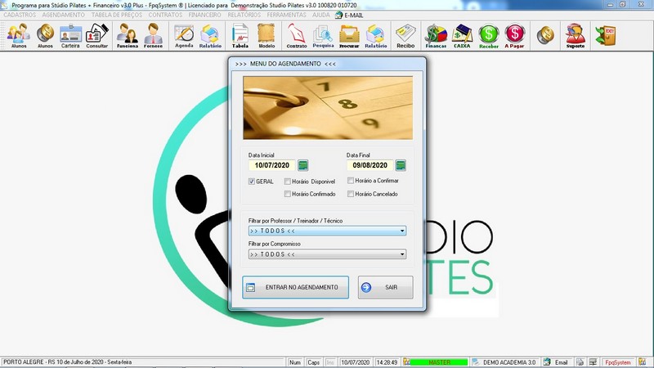Click the green Receber dollar icon
Screen dimensions: 654x368
coord(488,36)
